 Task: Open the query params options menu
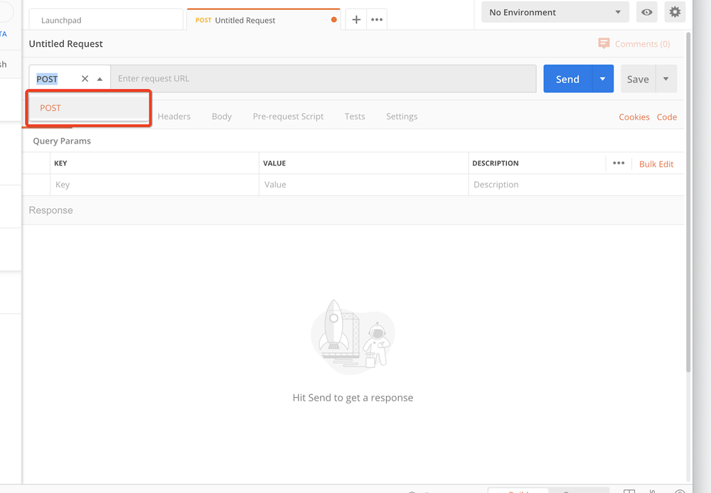[619, 163]
